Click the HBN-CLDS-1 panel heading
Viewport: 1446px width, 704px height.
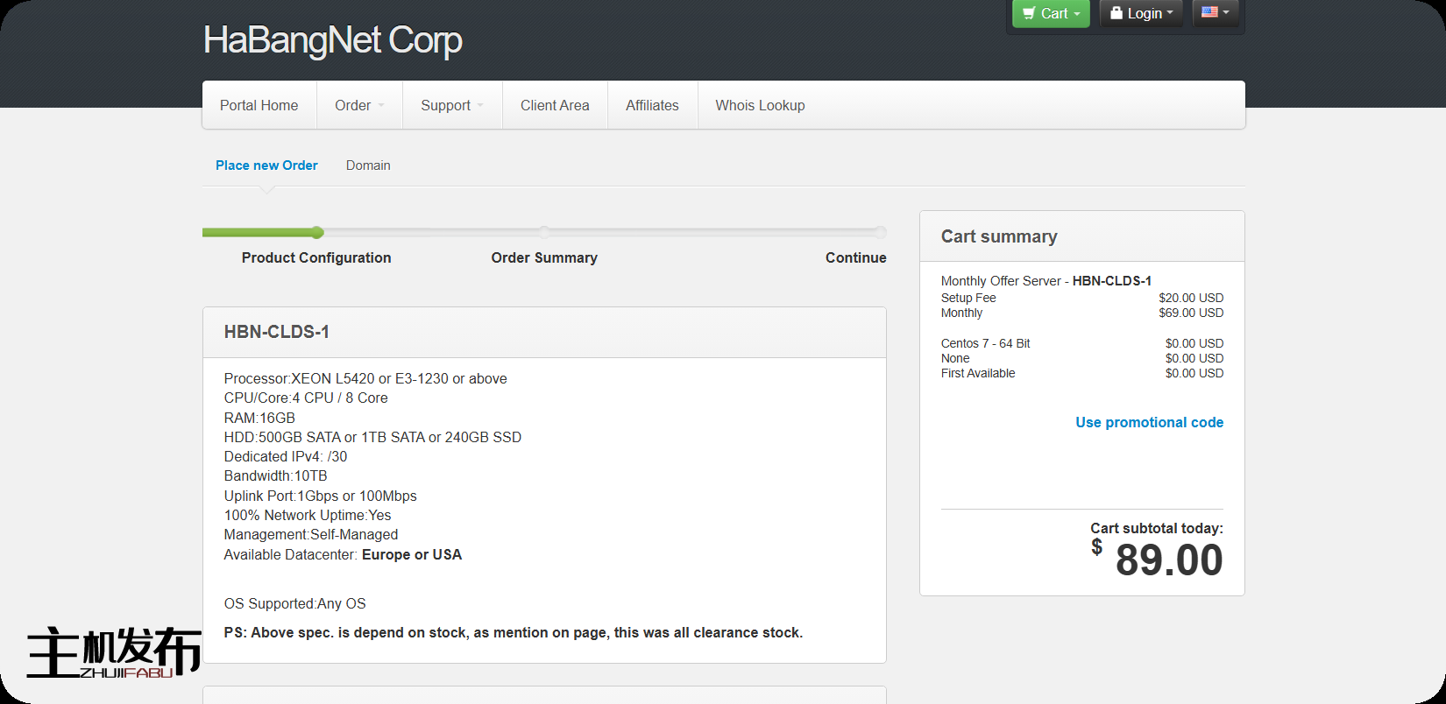pos(277,332)
